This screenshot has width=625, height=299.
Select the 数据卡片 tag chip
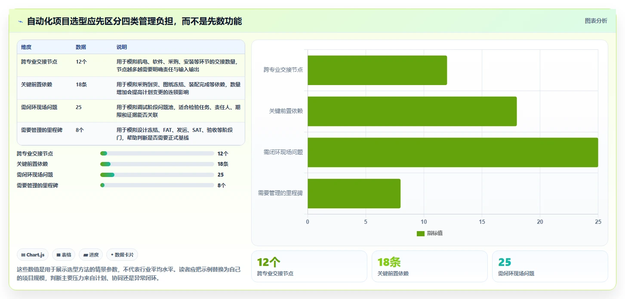122,255
